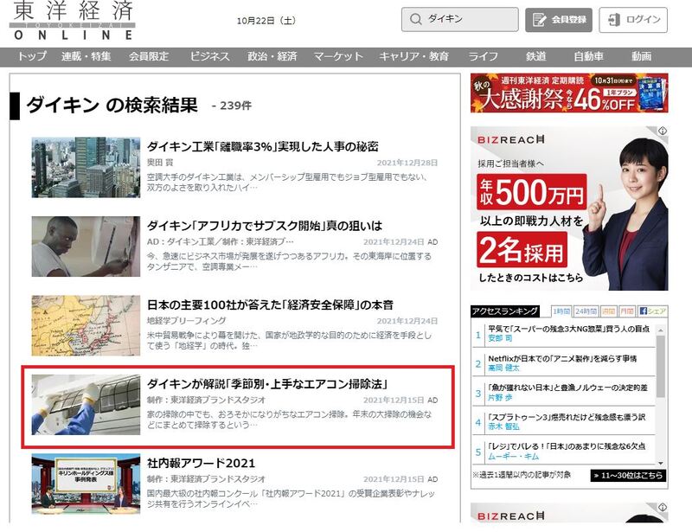Screen dimensions: 692x532
Task: Open the 自動車 section
Action: tap(588, 56)
